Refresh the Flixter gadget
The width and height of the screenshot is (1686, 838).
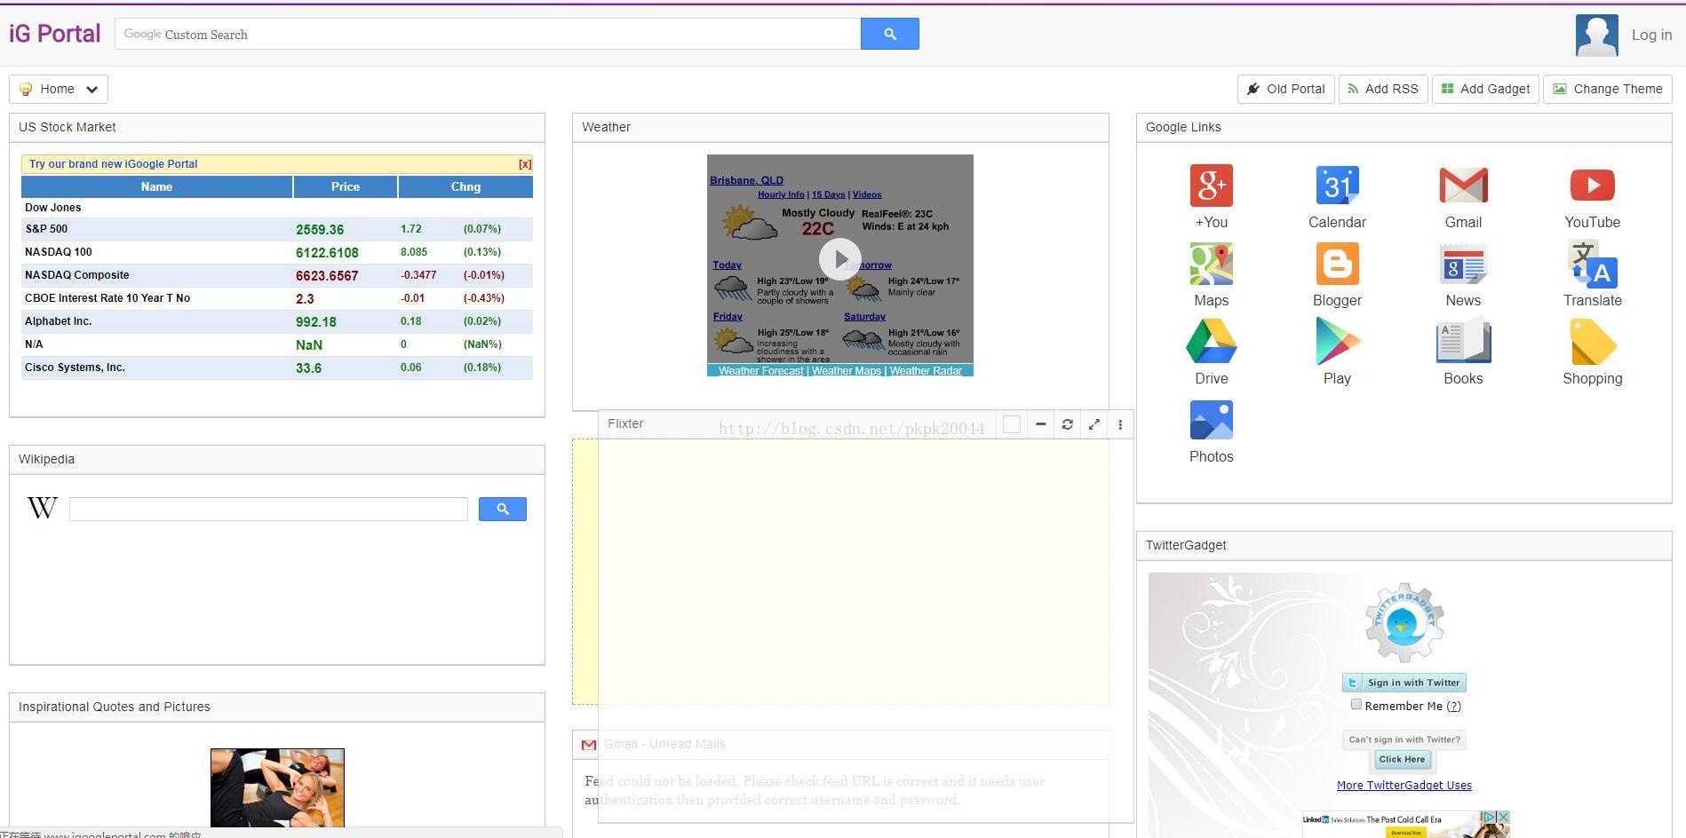click(1067, 424)
